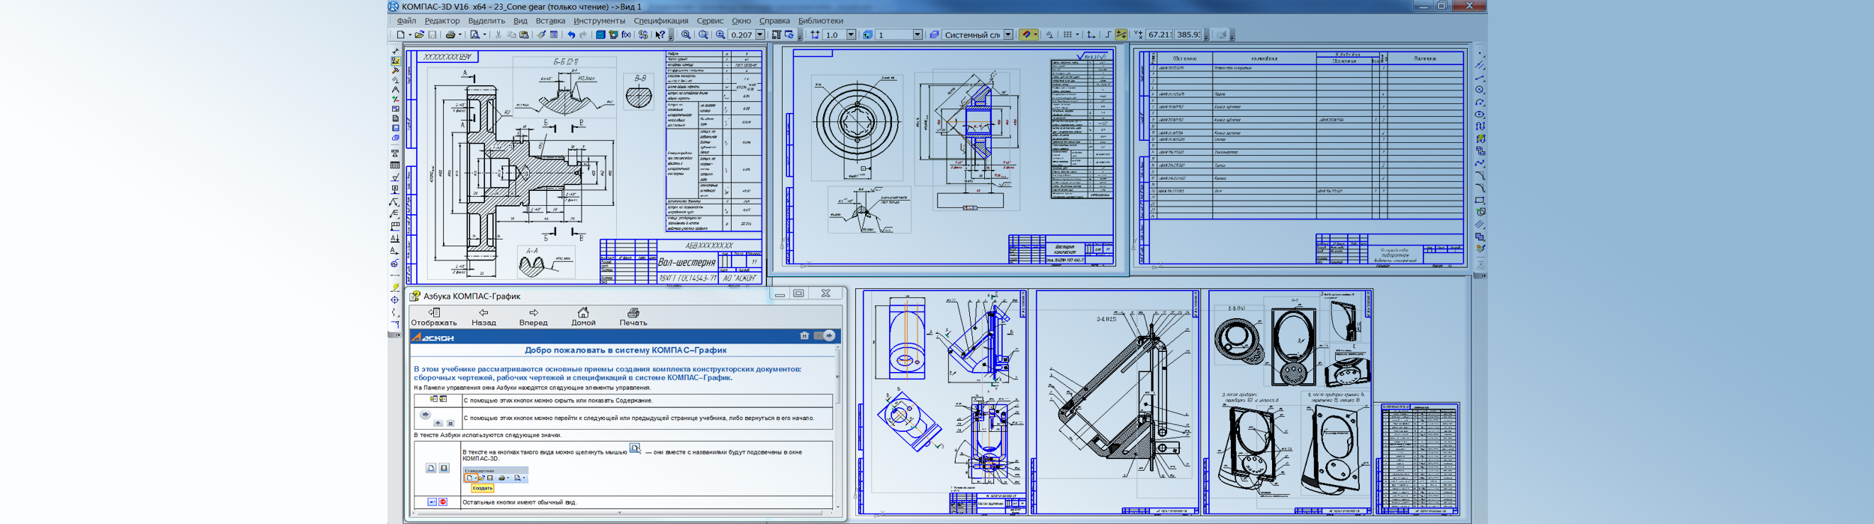This screenshot has height=524, width=1874.
Task: Open the Инструменты menu
Action: (x=598, y=21)
